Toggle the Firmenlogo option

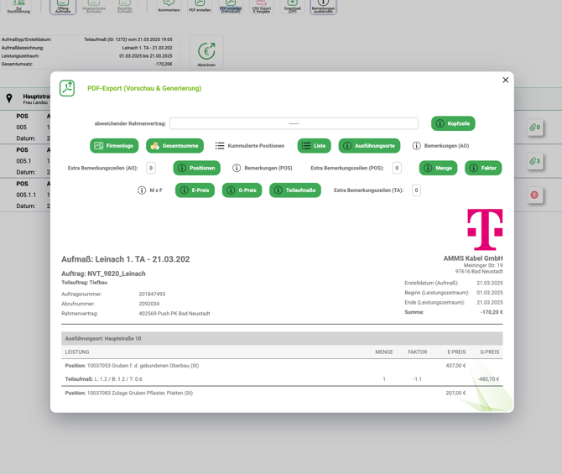tap(114, 146)
